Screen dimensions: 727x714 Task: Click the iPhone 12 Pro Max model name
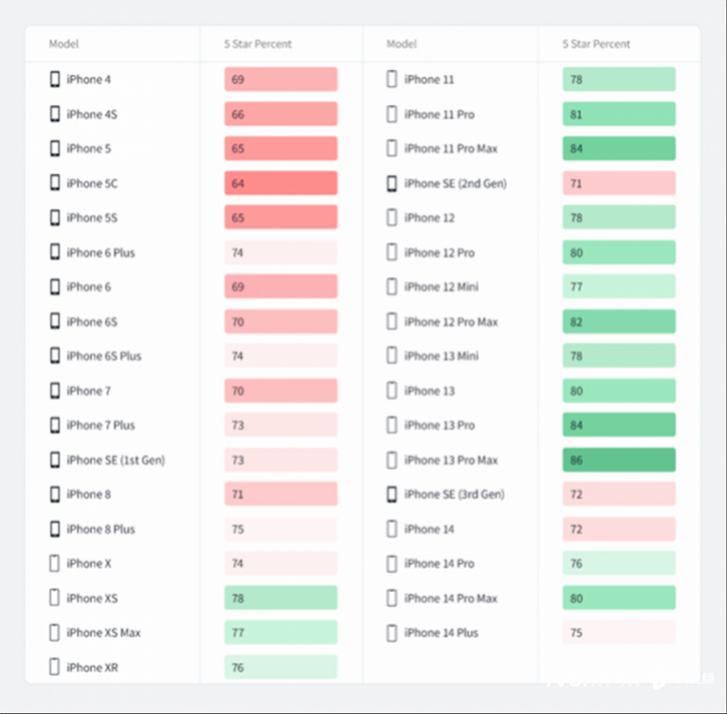click(x=451, y=322)
